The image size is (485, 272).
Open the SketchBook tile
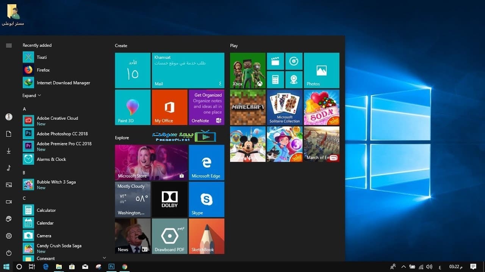click(x=207, y=236)
